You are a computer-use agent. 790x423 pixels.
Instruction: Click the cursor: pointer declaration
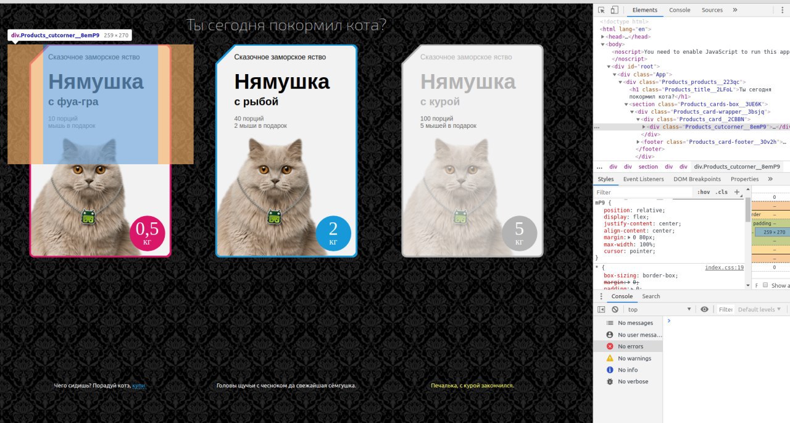click(630, 251)
